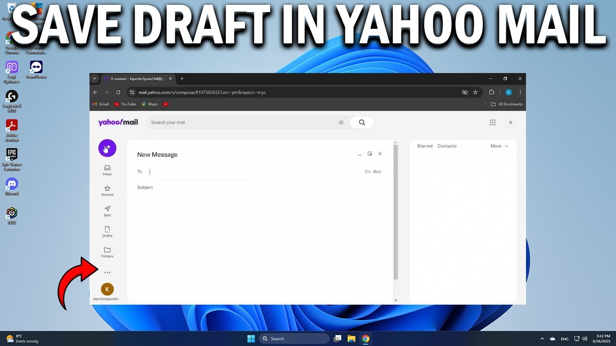
Task: Open search filter options icon in search bar
Action: (x=341, y=123)
